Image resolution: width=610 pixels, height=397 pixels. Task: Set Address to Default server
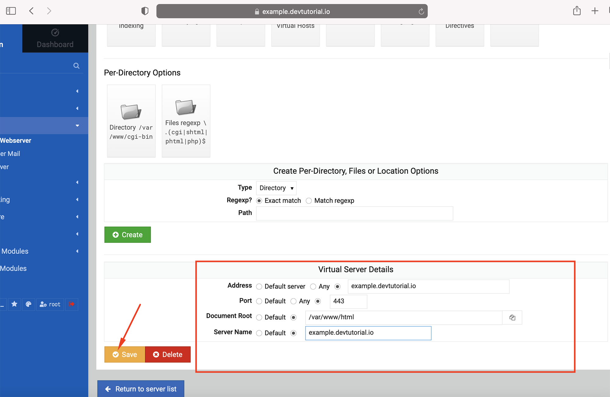click(259, 286)
